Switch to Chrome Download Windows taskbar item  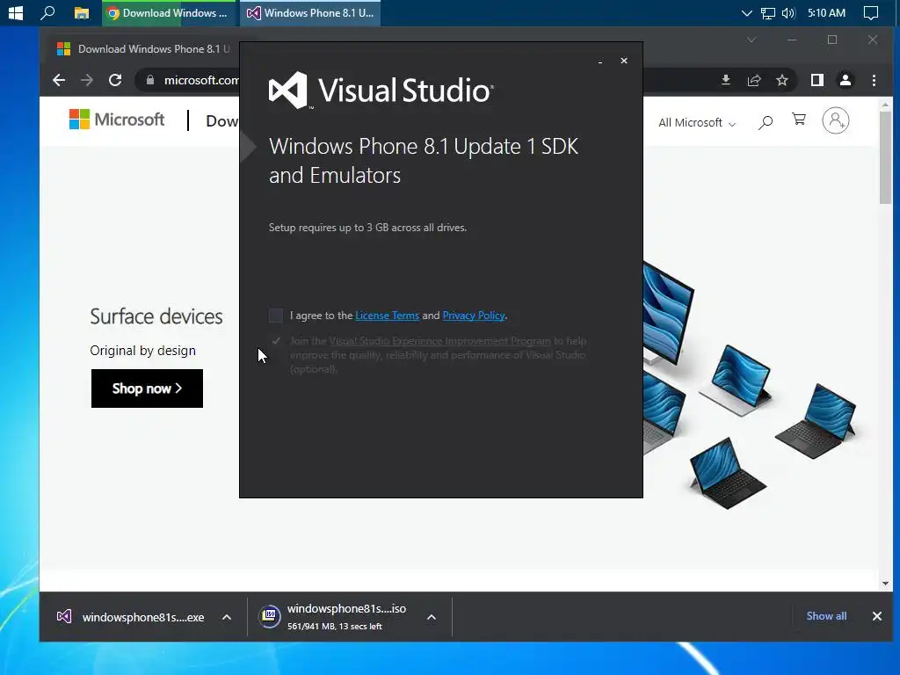pos(168,12)
